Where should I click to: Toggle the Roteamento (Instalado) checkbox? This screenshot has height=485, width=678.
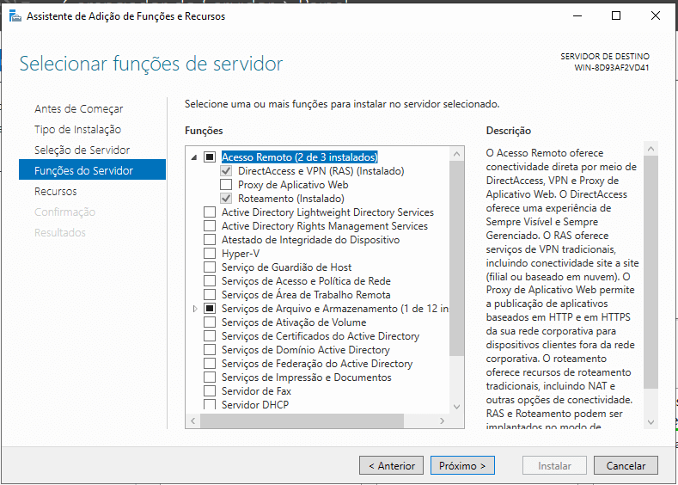tap(226, 199)
